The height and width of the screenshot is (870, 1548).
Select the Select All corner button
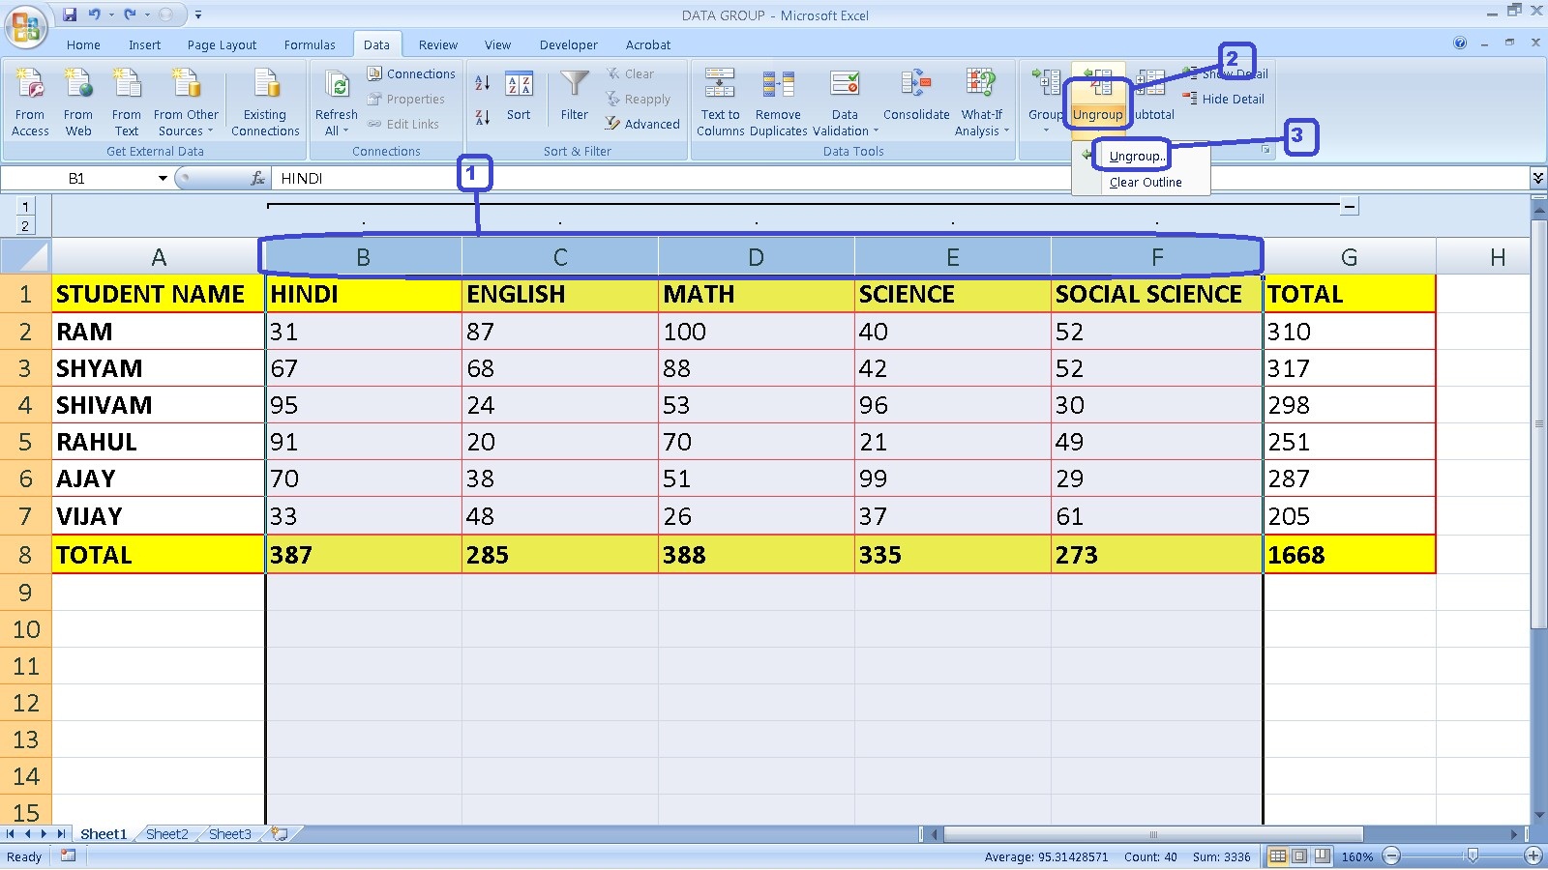tap(25, 257)
